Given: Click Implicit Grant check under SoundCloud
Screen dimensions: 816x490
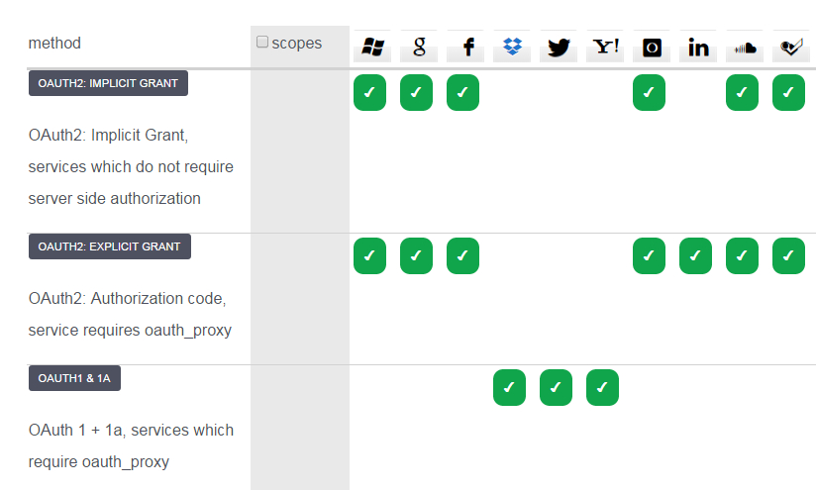Looking at the screenshot, I should coord(742,93).
